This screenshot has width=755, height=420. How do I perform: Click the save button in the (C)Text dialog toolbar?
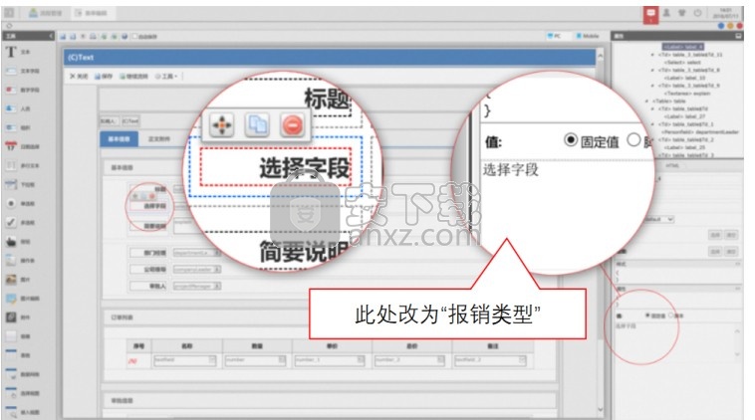pyautogui.click(x=103, y=76)
